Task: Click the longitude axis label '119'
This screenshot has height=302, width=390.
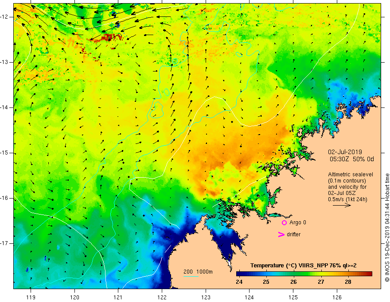Action: pyautogui.click(x=31, y=297)
